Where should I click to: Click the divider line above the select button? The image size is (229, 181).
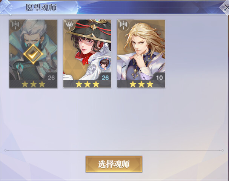pos(114,150)
